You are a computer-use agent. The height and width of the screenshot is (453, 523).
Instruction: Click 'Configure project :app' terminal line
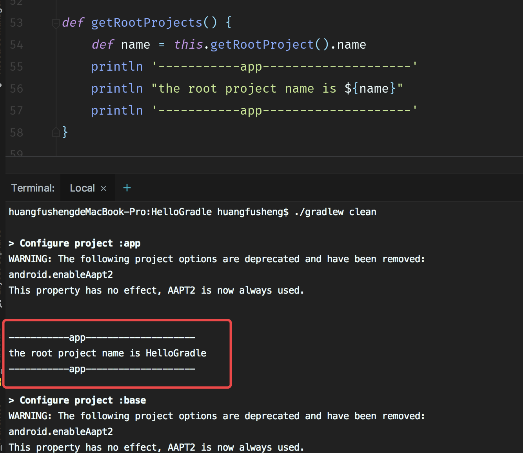point(74,243)
